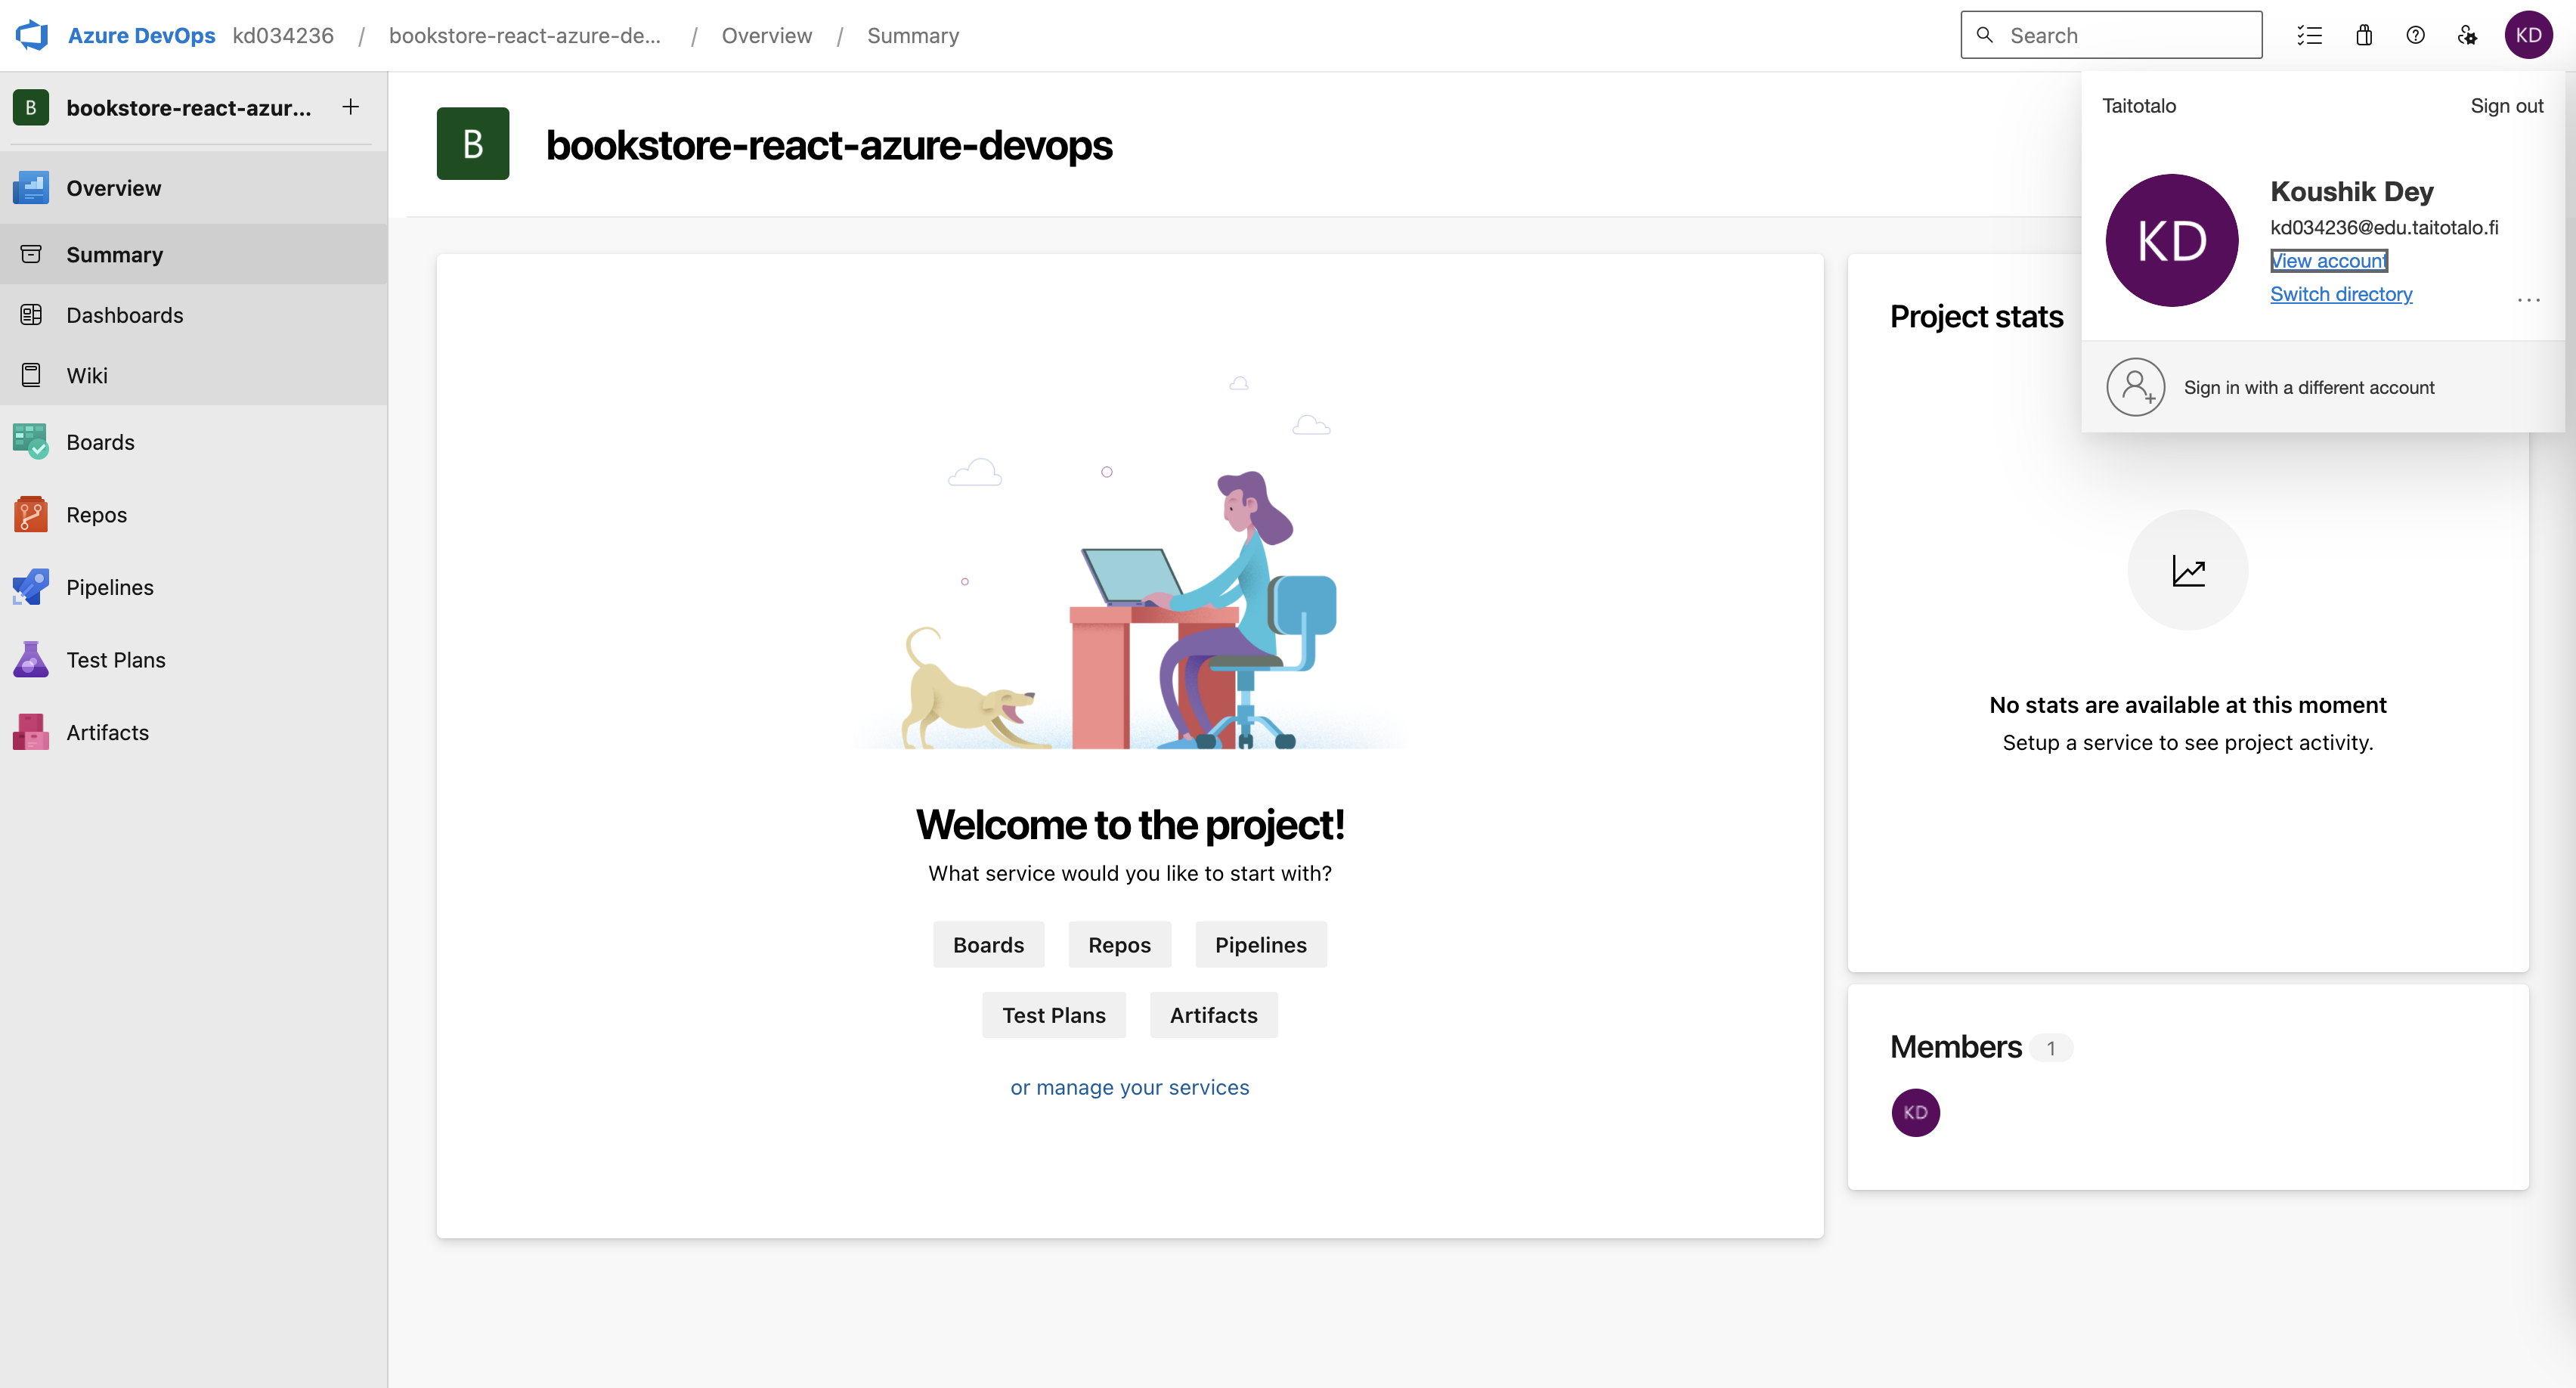The height and width of the screenshot is (1388, 2576).
Task: Sign out of the Taitotalo account
Action: pyautogui.click(x=2506, y=105)
